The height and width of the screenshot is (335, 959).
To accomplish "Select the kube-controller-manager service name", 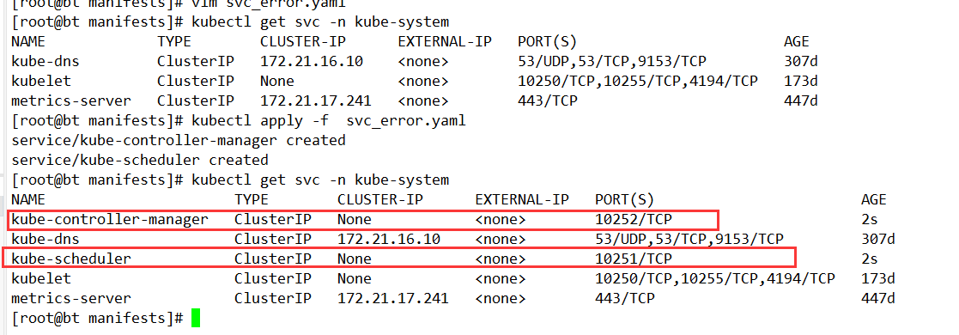I will point(110,219).
